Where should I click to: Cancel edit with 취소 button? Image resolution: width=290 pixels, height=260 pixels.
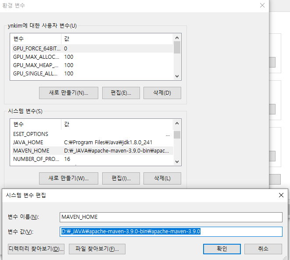pos(263,249)
